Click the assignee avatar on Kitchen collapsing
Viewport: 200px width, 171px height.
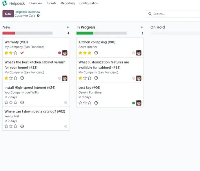point(139,53)
